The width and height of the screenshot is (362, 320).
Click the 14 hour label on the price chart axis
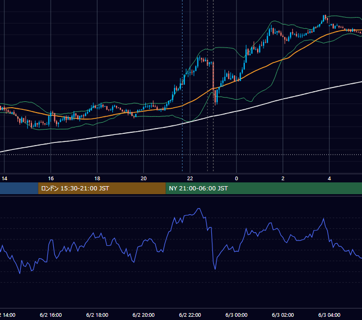tap(4, 179)
